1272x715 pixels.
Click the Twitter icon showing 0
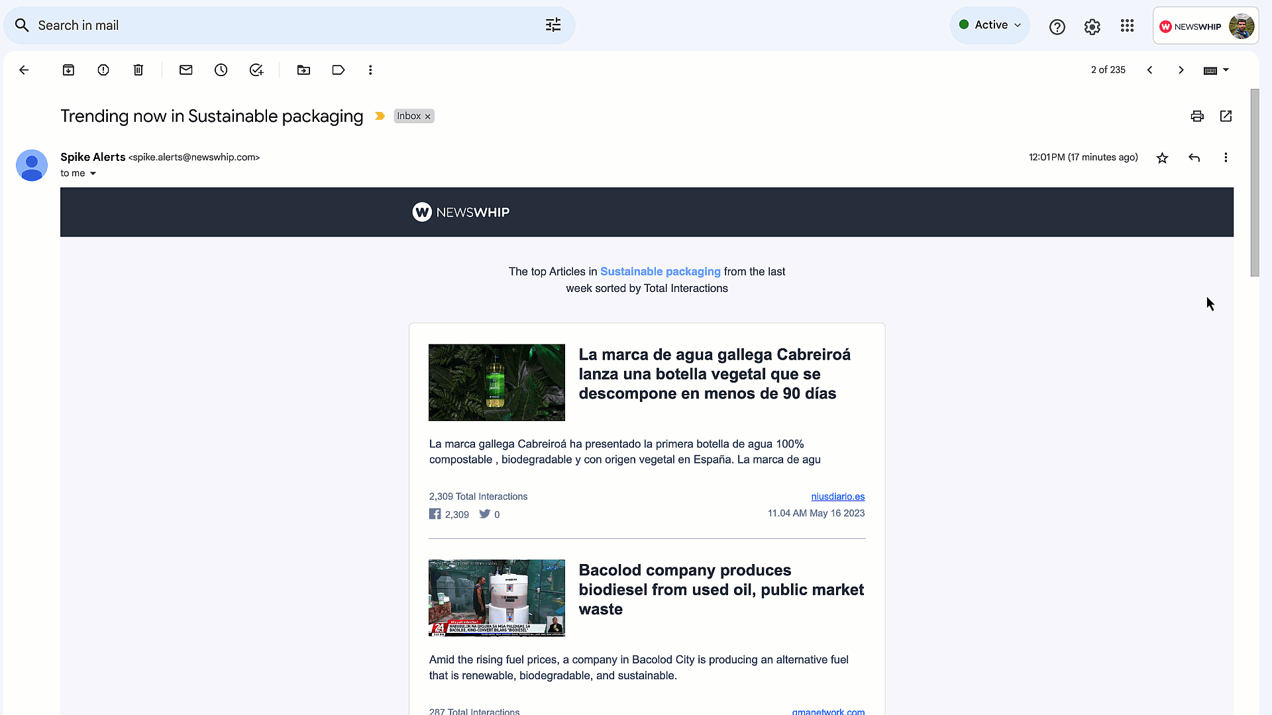coord(485,514)
